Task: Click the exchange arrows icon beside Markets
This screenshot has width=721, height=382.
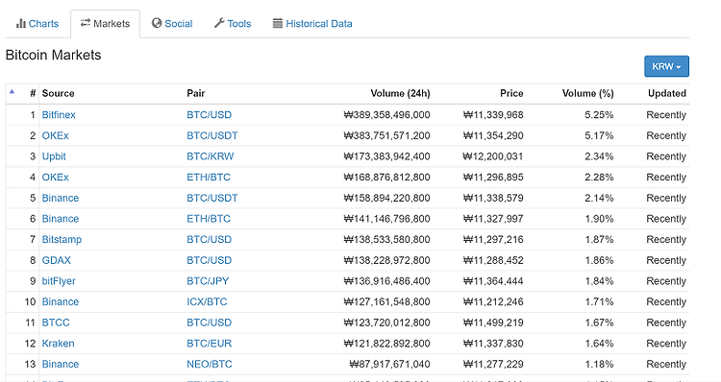Action: pos(86,23)
